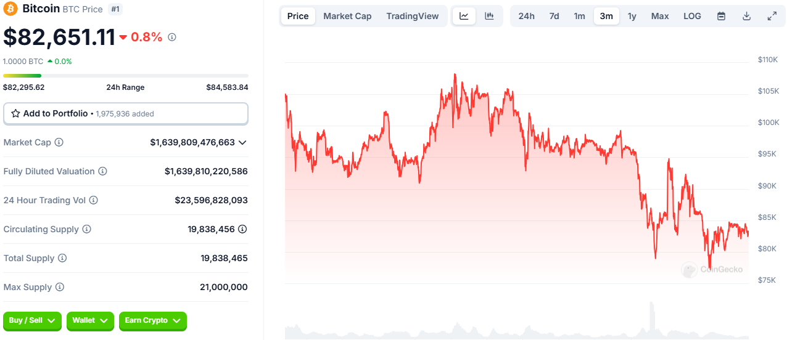787x340 pixels.
Task: Toggle LOG scale on the chart
Action: (692, 16)
